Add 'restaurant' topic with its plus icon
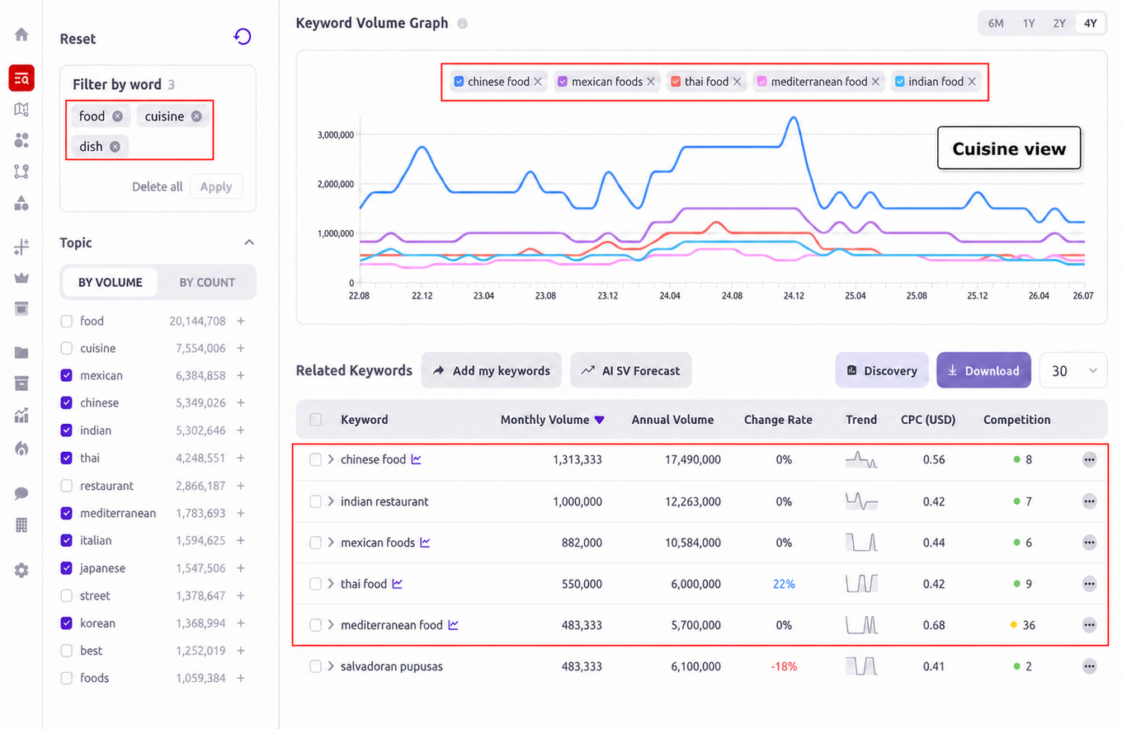Image resolution: width=1122 pixels, height=729 pixels. click(x=241, y=486)
